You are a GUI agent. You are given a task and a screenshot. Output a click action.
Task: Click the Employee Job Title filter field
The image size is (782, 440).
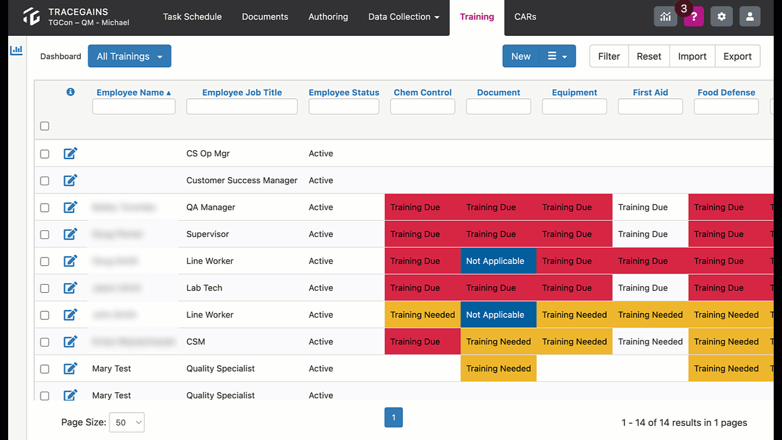(x=242, y=106)
